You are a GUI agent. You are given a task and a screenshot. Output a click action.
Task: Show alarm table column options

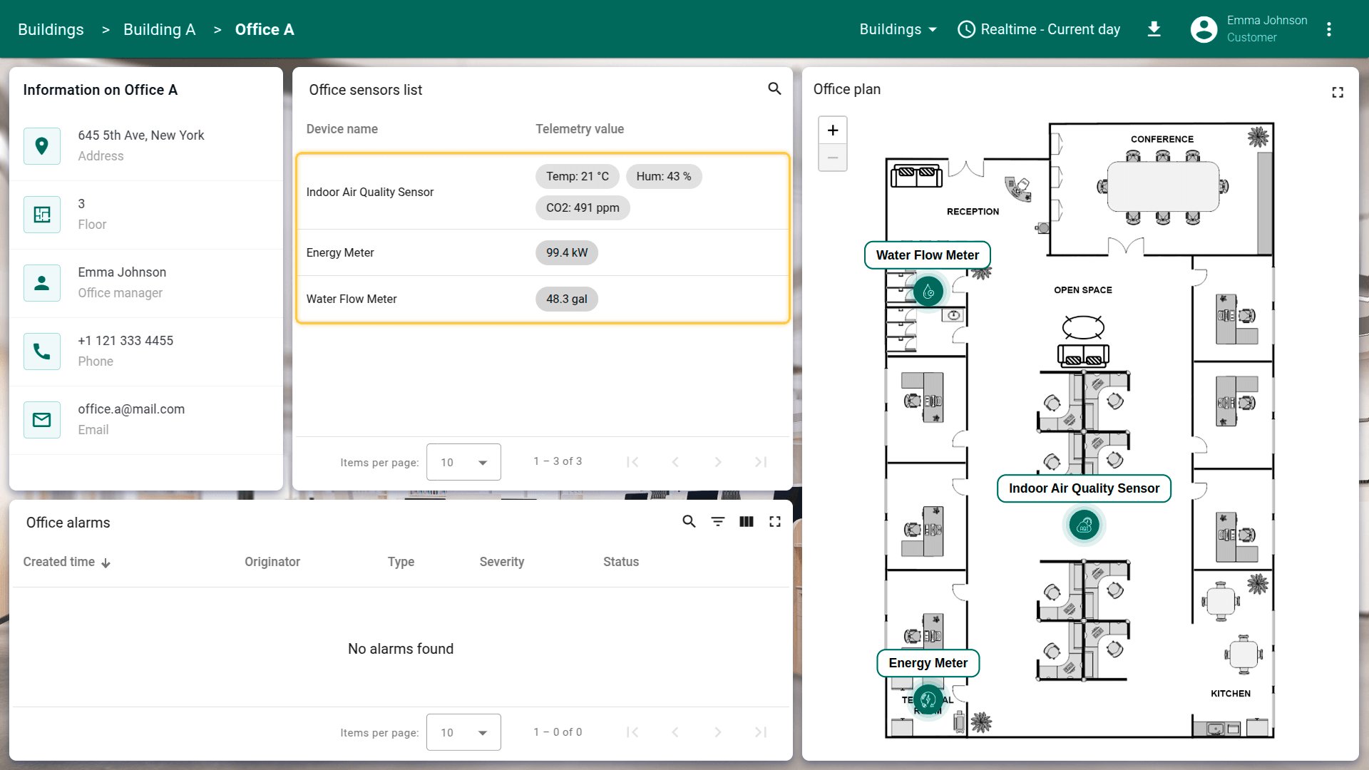tap(746, 522)
